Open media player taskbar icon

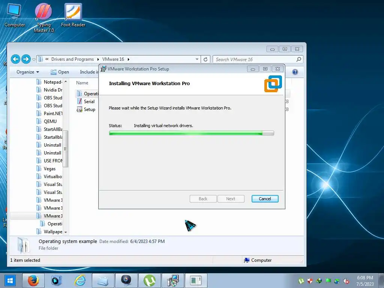point(57,280)
